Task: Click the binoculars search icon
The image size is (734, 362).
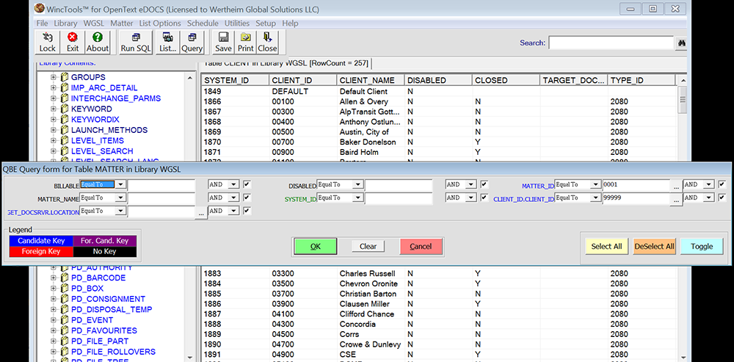Action: coord(681,43)
